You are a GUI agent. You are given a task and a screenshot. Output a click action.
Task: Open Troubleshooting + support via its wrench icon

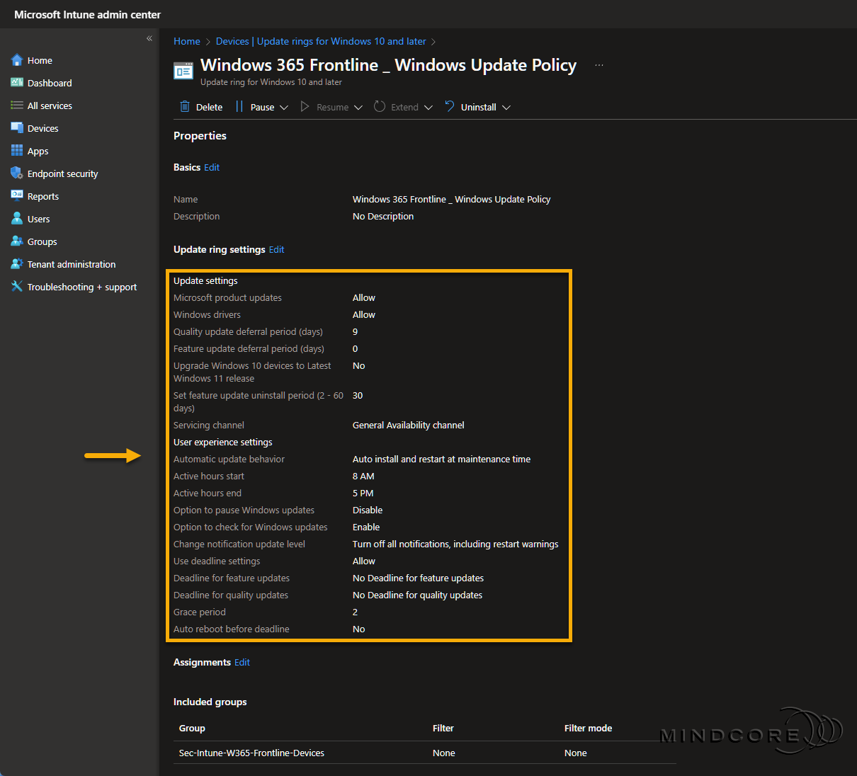17,287
